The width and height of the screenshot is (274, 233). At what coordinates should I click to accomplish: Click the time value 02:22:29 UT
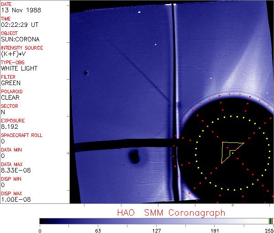tap(19, 25)
